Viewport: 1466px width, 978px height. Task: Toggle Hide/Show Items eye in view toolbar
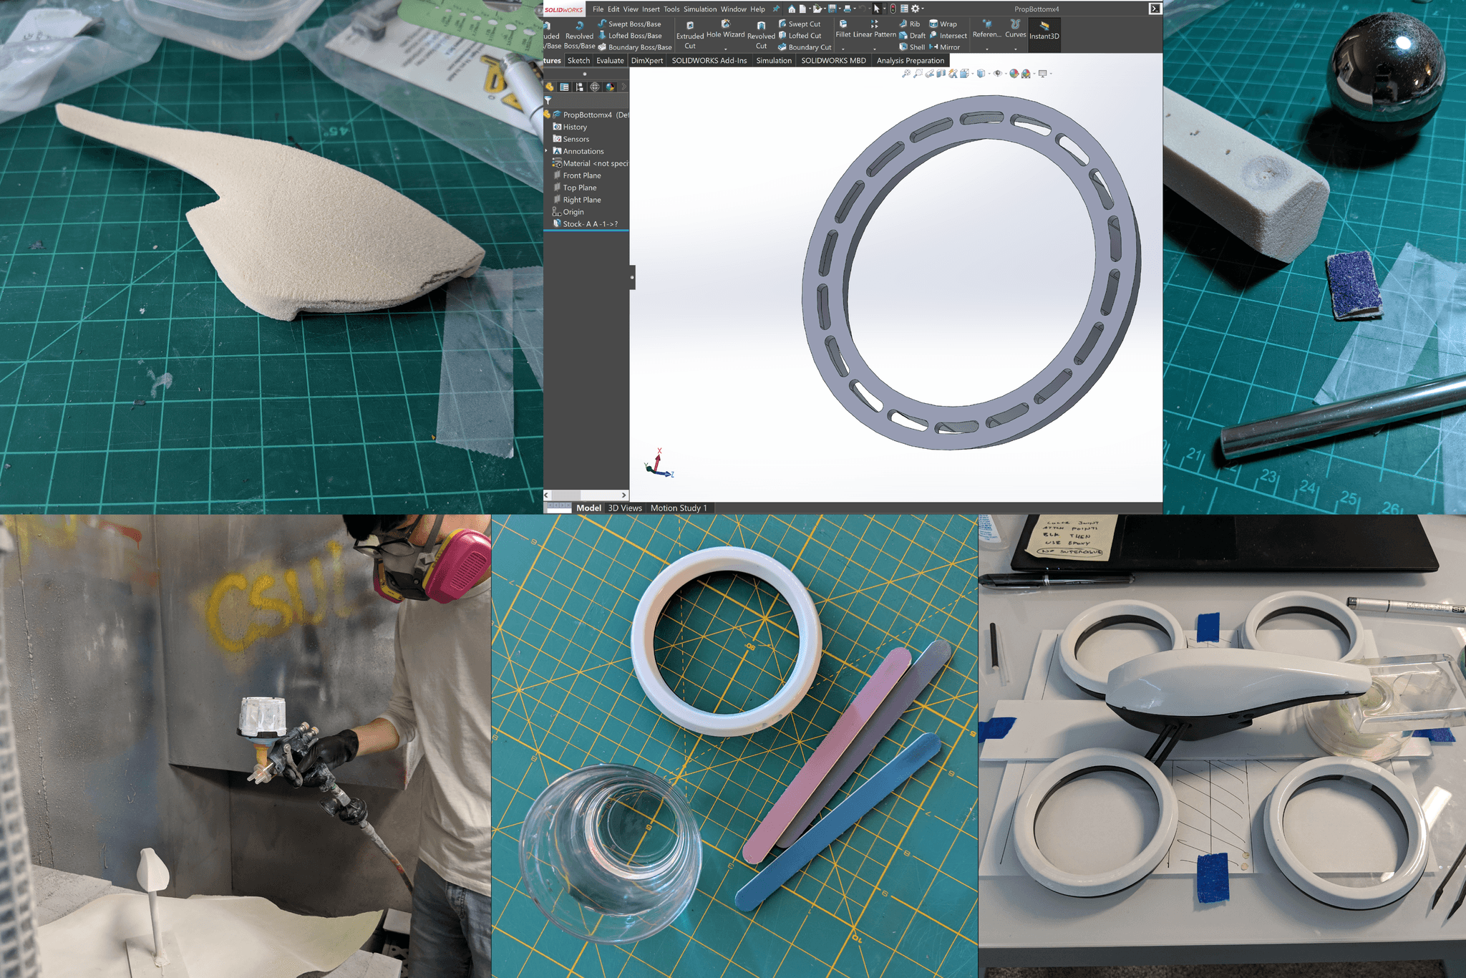pyautogui.click(x=997, y=73)
